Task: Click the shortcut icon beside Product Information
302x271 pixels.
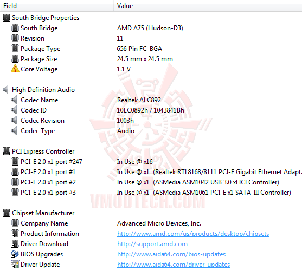Action: (x=15, y=234)
